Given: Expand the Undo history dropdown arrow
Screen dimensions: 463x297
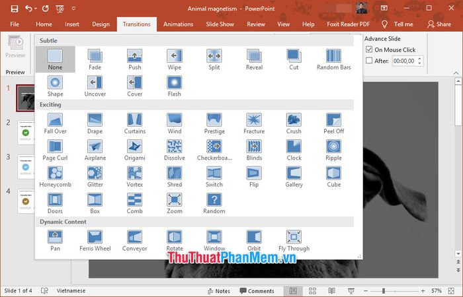Looking at the screenshot, I should (x=36, y=9).
